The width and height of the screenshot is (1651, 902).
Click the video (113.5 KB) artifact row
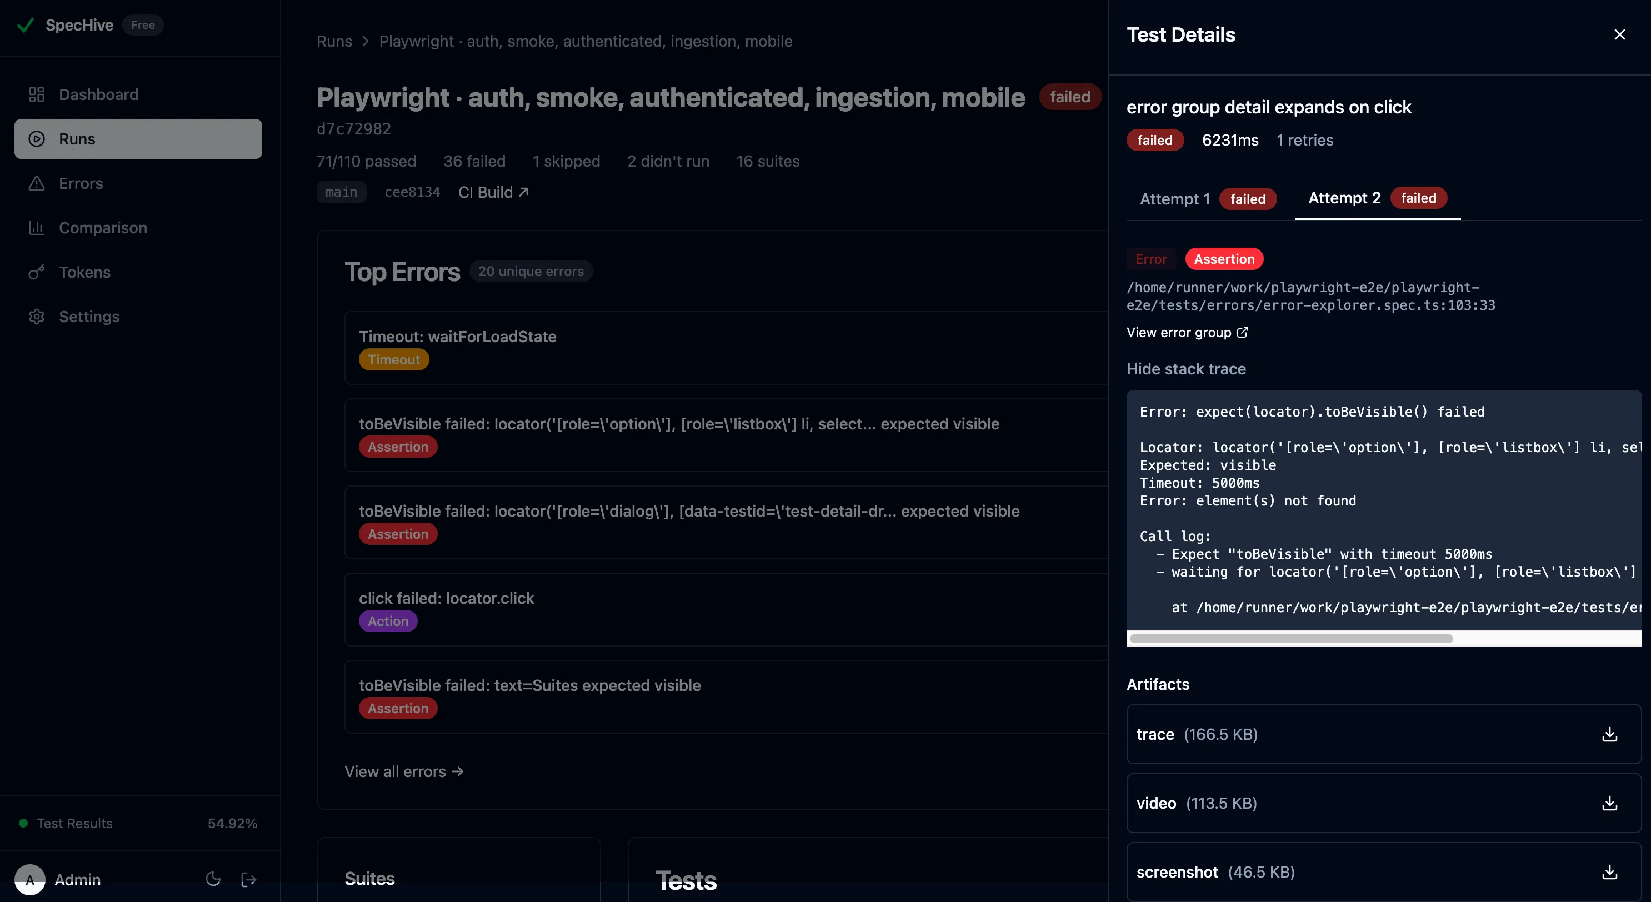pos(1384,803)
